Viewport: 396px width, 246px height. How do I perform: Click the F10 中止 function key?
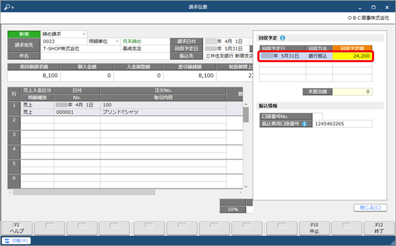[x=314, y=228]
